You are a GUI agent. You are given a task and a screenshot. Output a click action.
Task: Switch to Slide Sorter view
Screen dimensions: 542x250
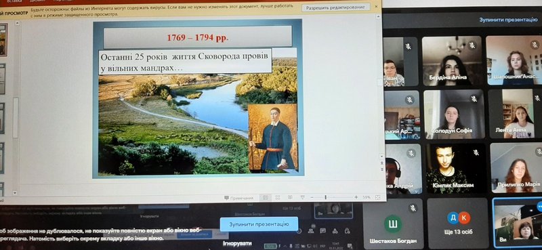pos(278,197)
